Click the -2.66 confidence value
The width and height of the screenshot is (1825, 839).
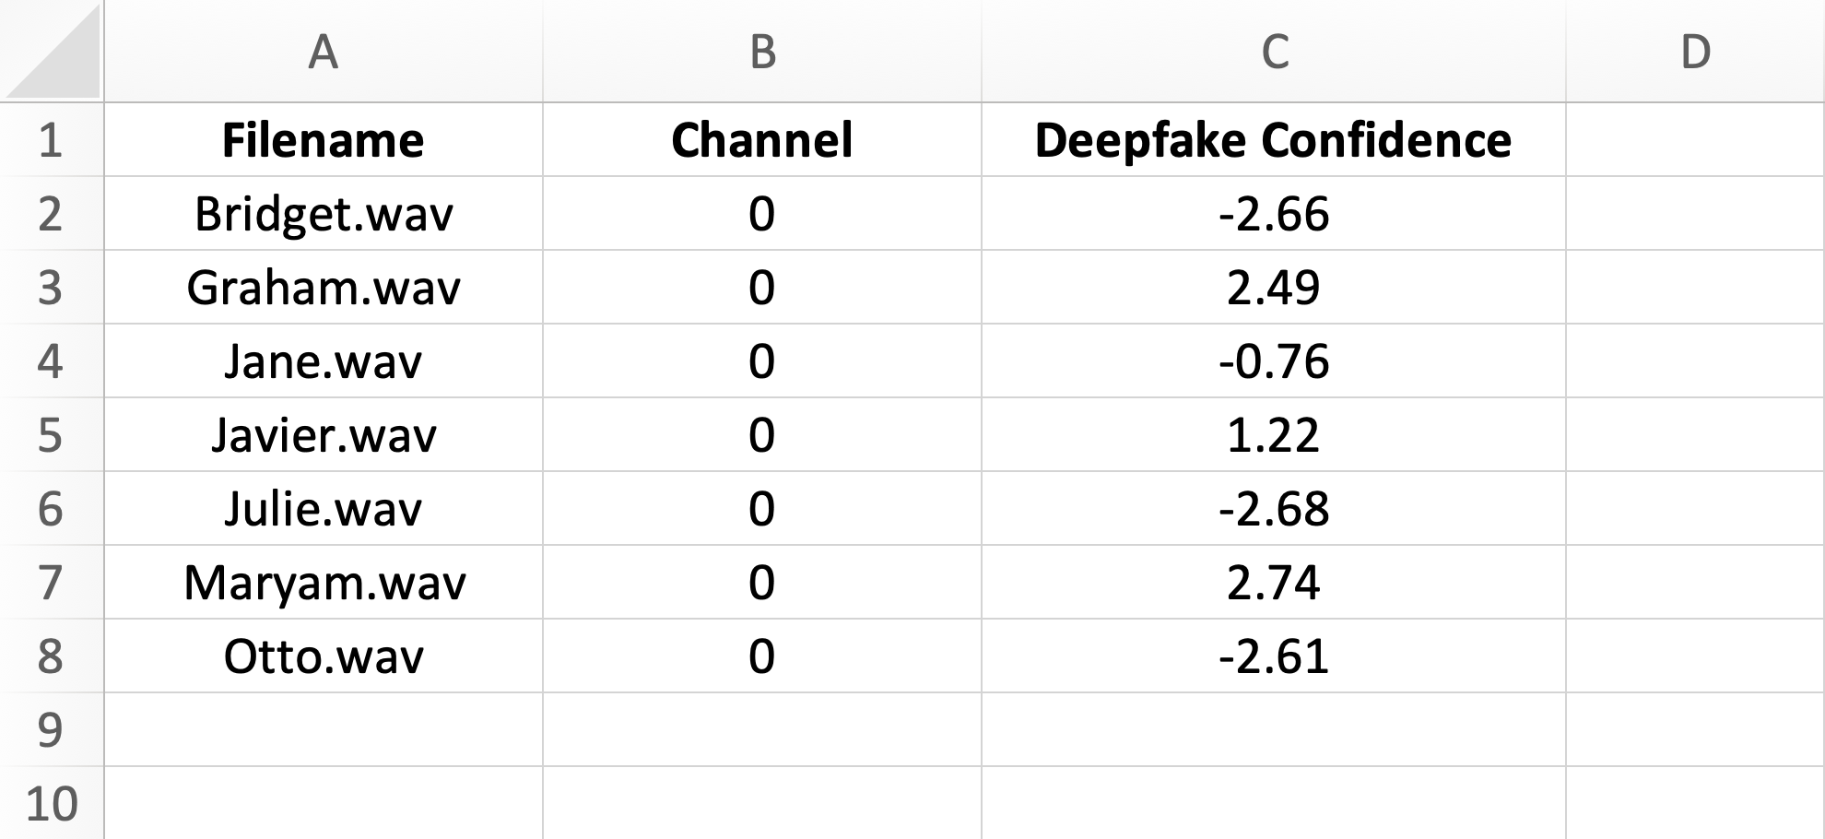[x=1274, y=213]
